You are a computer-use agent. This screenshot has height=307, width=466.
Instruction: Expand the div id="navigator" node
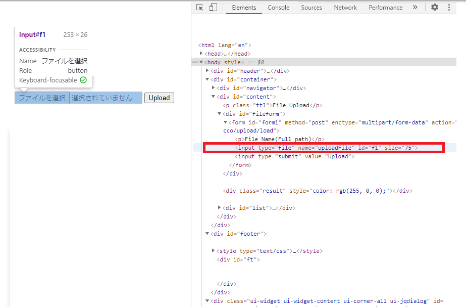click(214, 87)
